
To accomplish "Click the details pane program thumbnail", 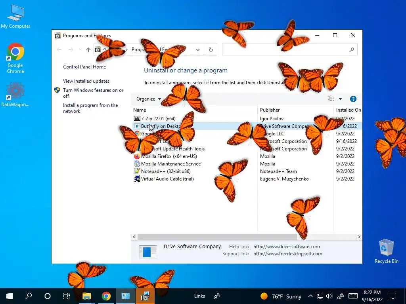I will [x=148, y=251].
